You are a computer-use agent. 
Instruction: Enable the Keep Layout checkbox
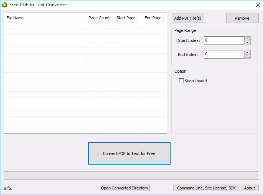(182, 81)
